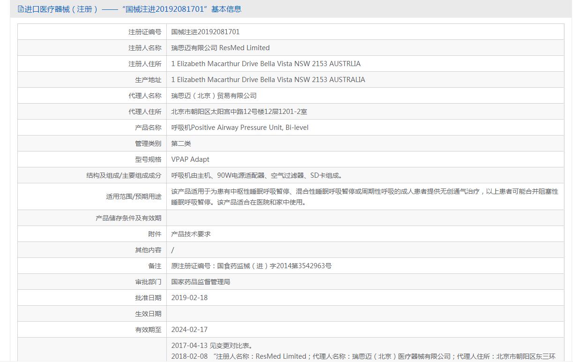Viewport: 573px width, 362px height.
Task: Click the 管理类别 label
Action: [x=148, y=143]
